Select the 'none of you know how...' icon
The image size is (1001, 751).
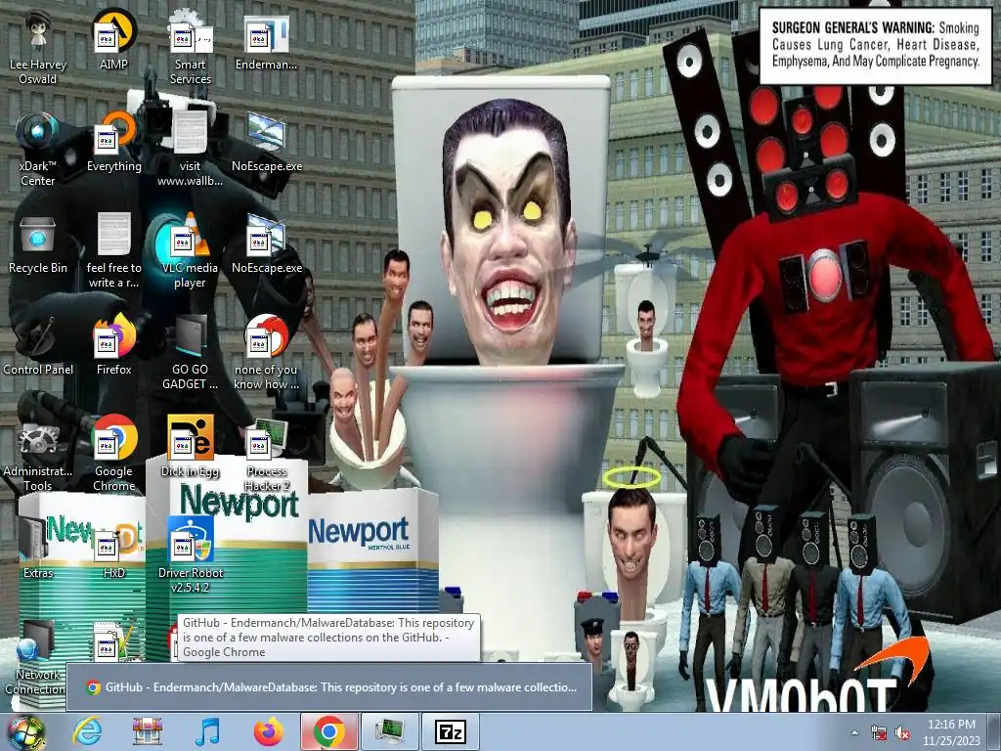tap(266, 352)
